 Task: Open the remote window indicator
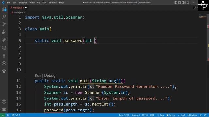(3, 115)
